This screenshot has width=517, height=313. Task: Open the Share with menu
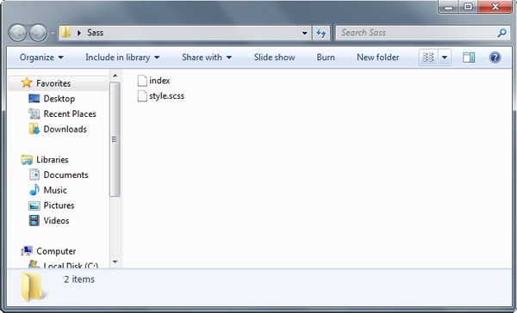click(x=207, y=58)
